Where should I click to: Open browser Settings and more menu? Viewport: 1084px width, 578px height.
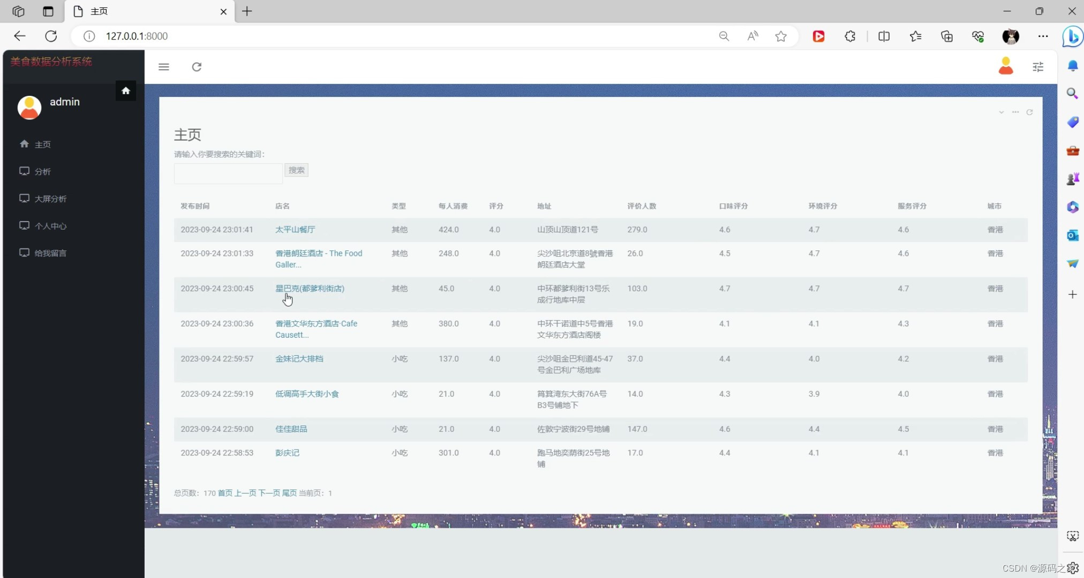click(x=1043, y=36)
